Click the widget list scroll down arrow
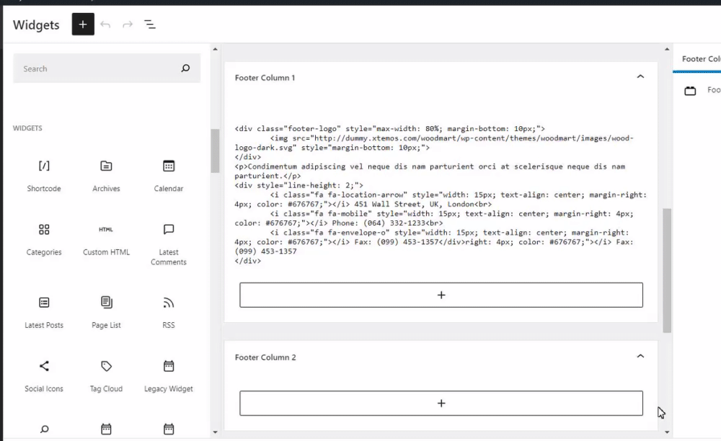Viewport: 721px width, 441px height. [x=215, y=432]
